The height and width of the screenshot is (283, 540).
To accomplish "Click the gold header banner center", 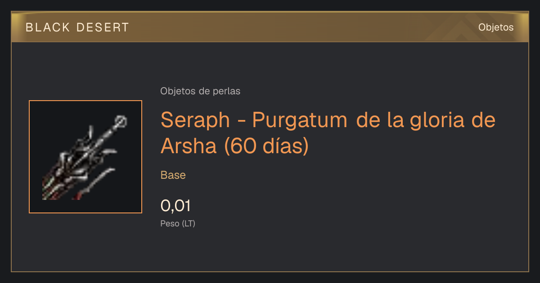I will click(x=270, y=27).
